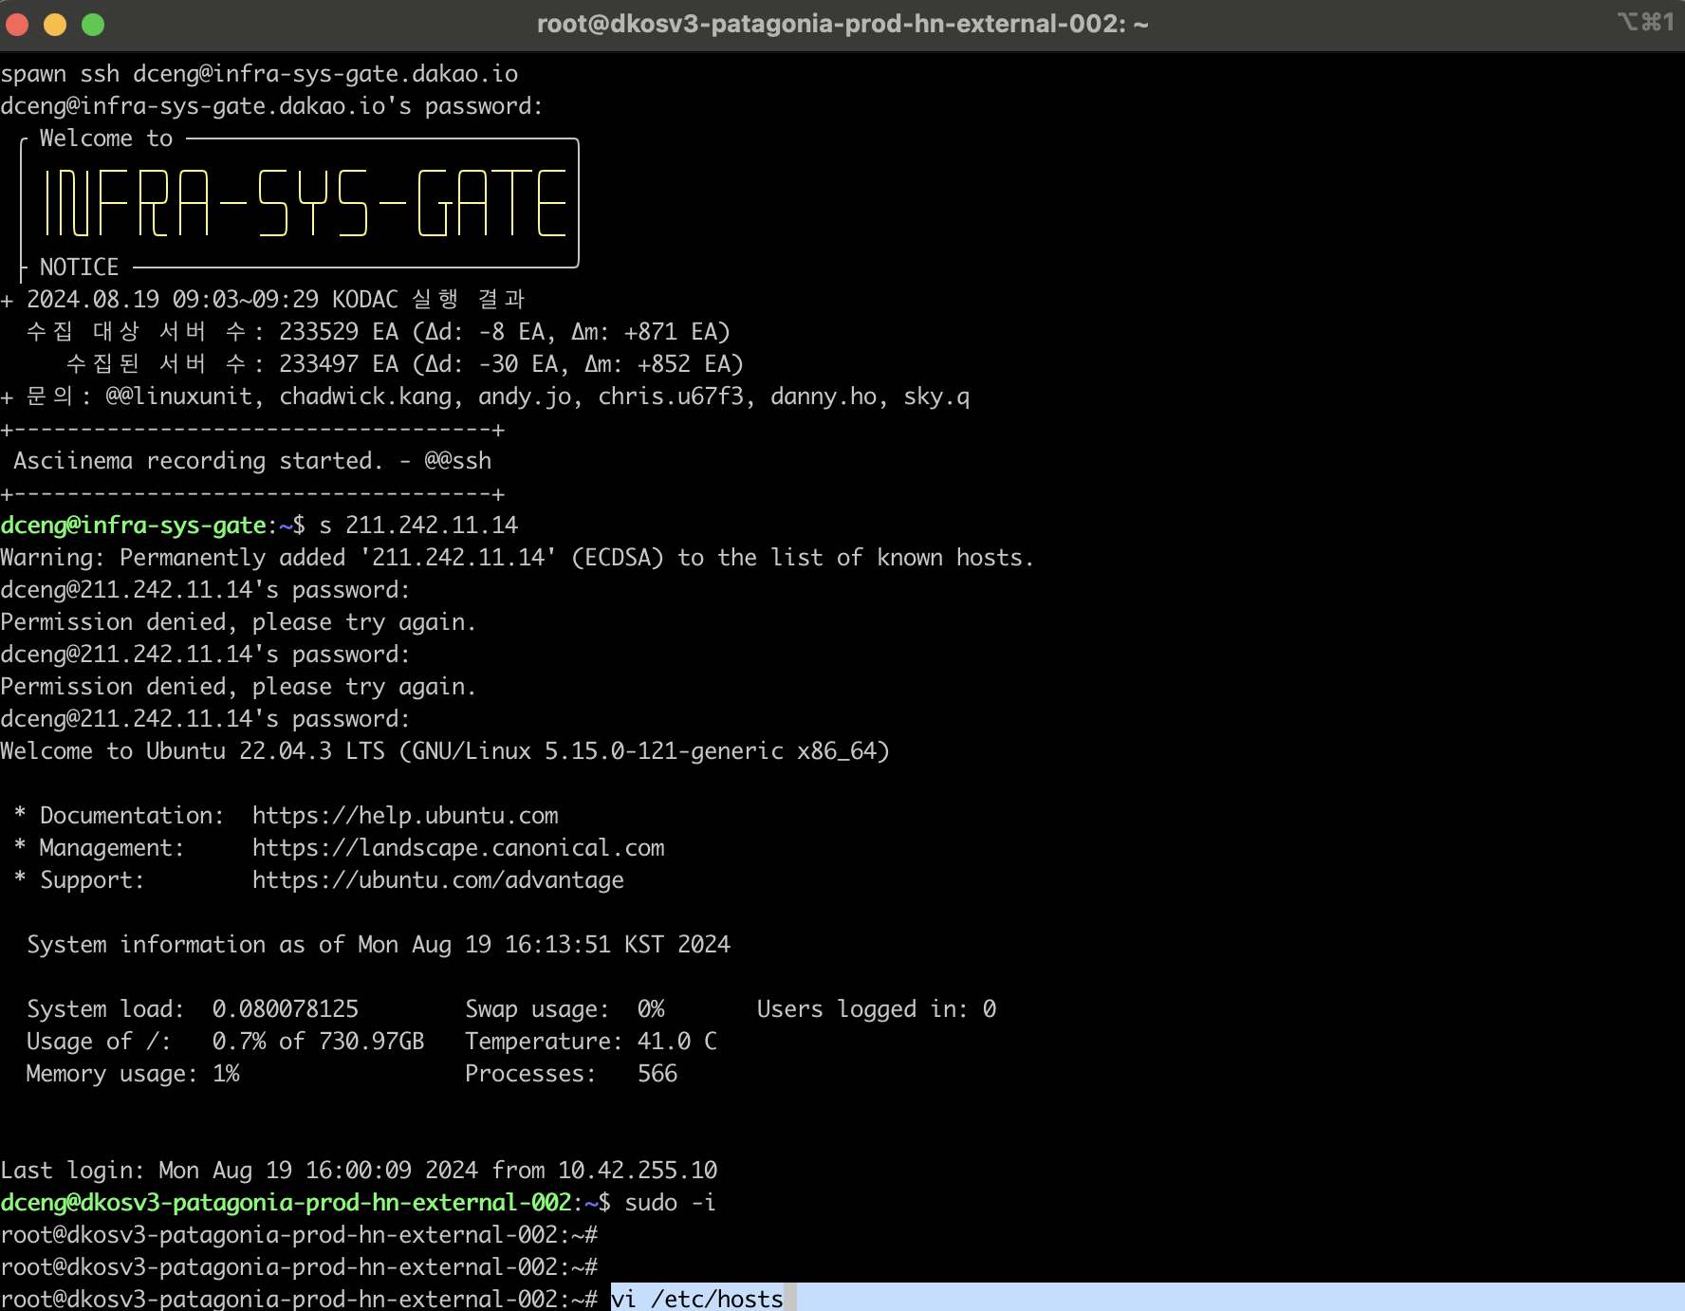Image resolution: width=1685 pixels, height=1311 pixels.
Task: Click the ⌥⌘1 shortcut indicator
Action: (1646, 22)
